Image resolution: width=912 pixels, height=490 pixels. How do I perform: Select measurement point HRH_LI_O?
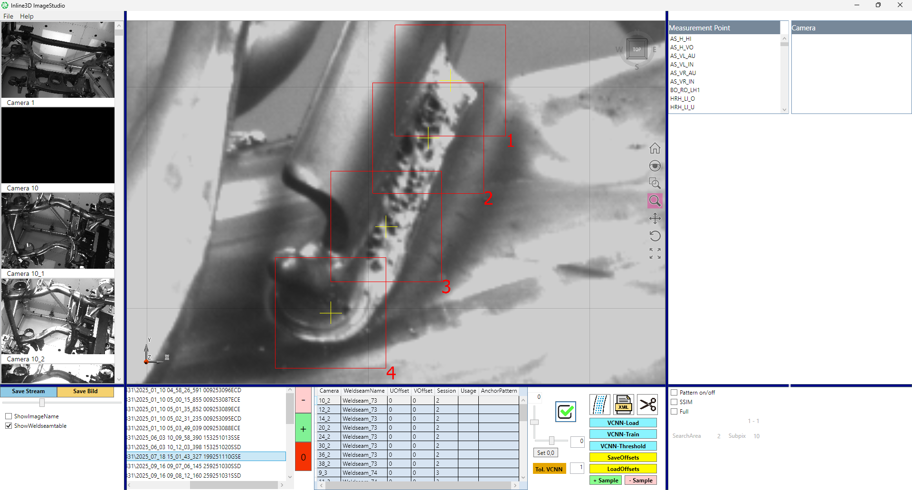[x=683, y=99]
